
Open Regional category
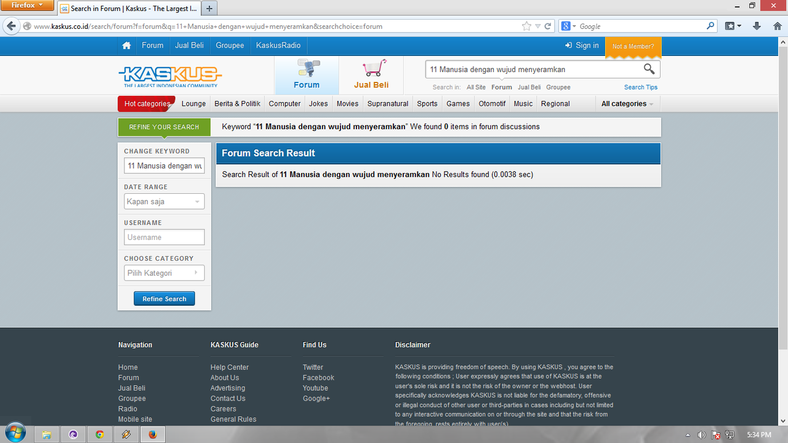point(555,103)
